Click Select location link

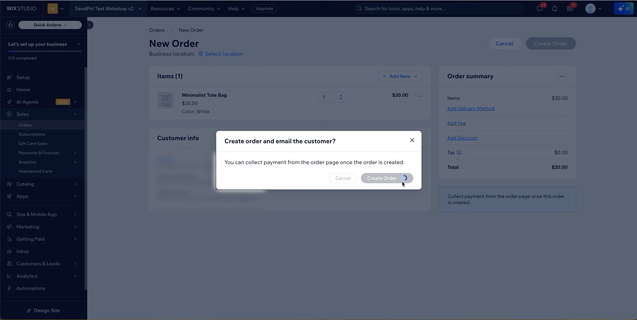point(221,54)
